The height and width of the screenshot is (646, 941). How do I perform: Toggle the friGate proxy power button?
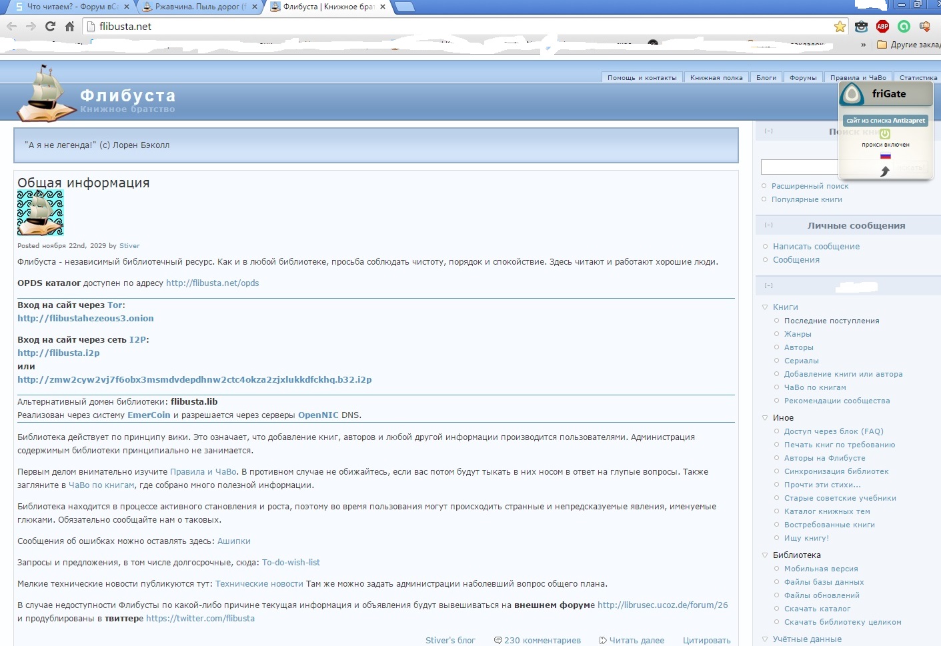point(885,134)
